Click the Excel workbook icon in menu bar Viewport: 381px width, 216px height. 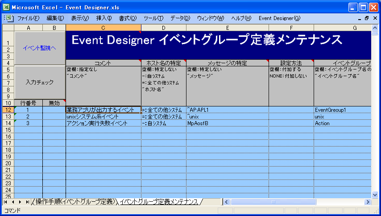[x=9, y=18]
